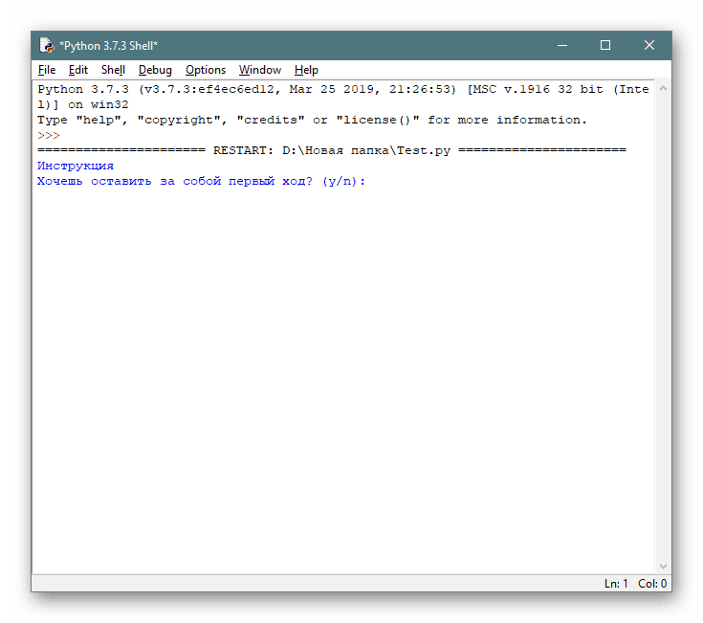Open the Window menu
This screenshot has width=703, height=623.
click(259, 70)
